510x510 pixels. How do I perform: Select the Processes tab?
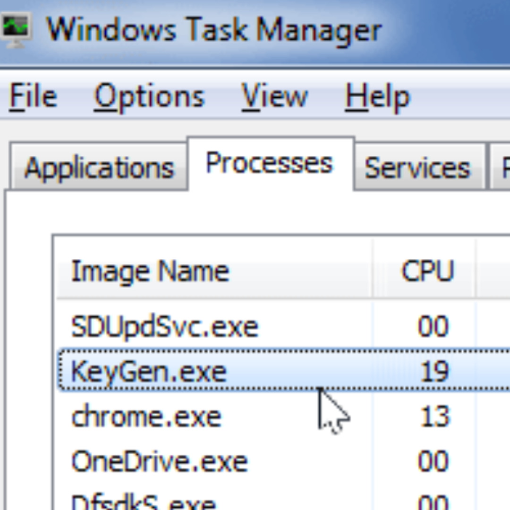click(x=270, y=164)
